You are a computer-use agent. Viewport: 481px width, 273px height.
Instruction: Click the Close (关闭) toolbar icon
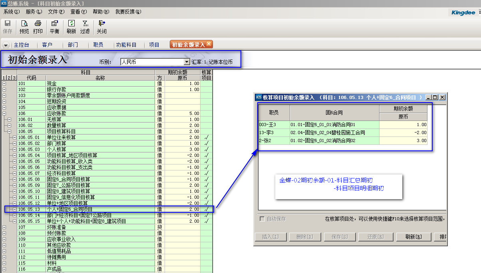click(x=101, y=27)
